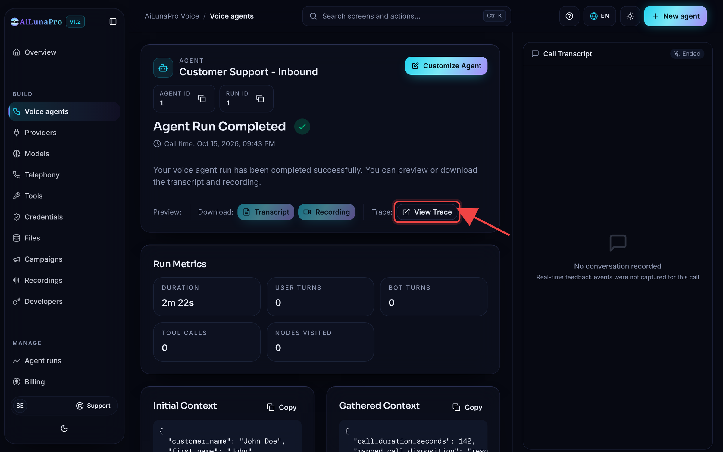Create a New agent
This screenshot has width=723, height=452.
pyautogui.click(x=675, y=16)
